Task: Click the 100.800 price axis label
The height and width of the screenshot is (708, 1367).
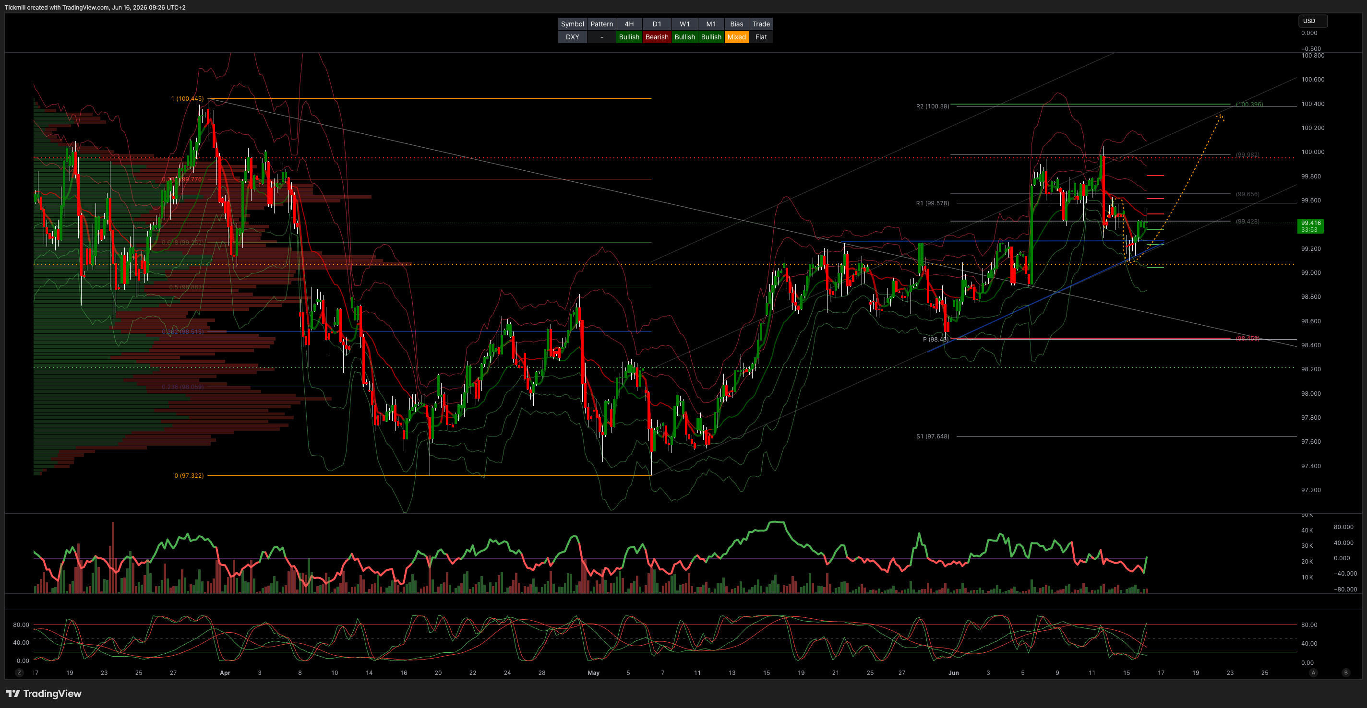Action: [x=1312, y=55]
